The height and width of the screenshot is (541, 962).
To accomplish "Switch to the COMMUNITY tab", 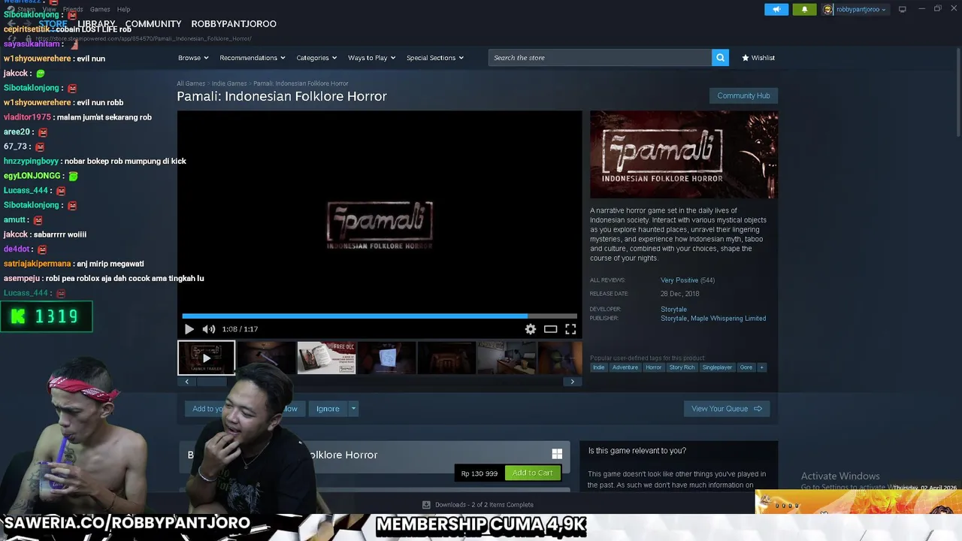I will coord(153,24).
